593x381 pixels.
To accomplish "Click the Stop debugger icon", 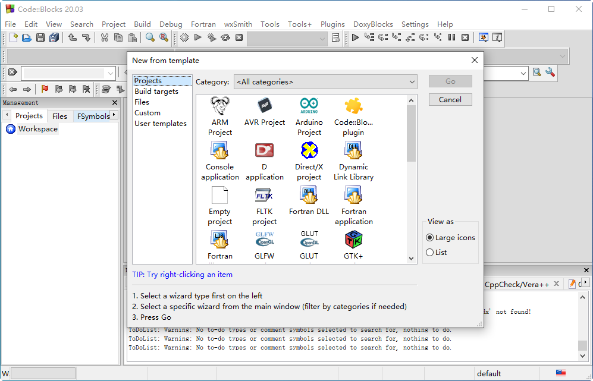I will pyautogui.click(x=465, y=37).
